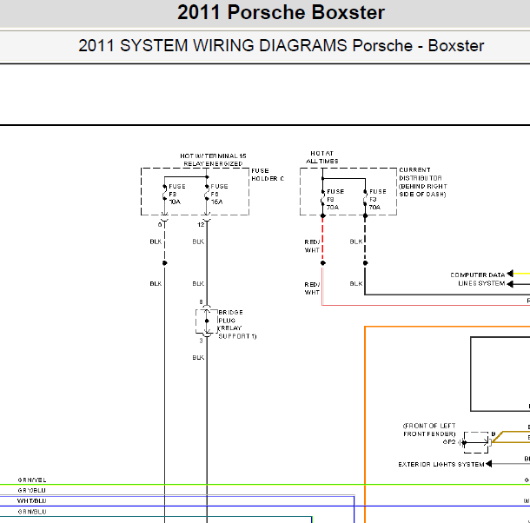Select the "HOT W/ TERMINAL 15 RELAY ENERGIZED" label

click(x=213, y=160)
